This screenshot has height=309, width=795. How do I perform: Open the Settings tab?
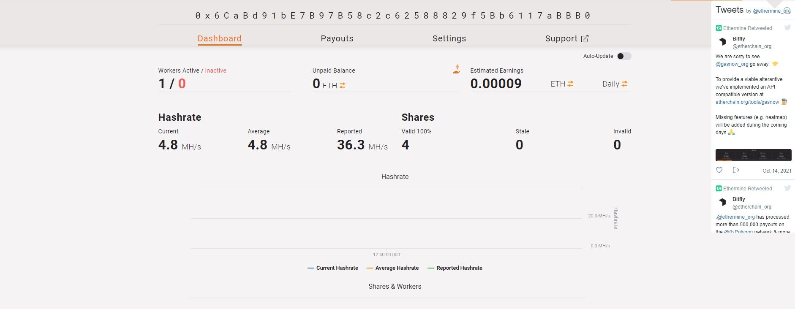[x=449, y=38]
